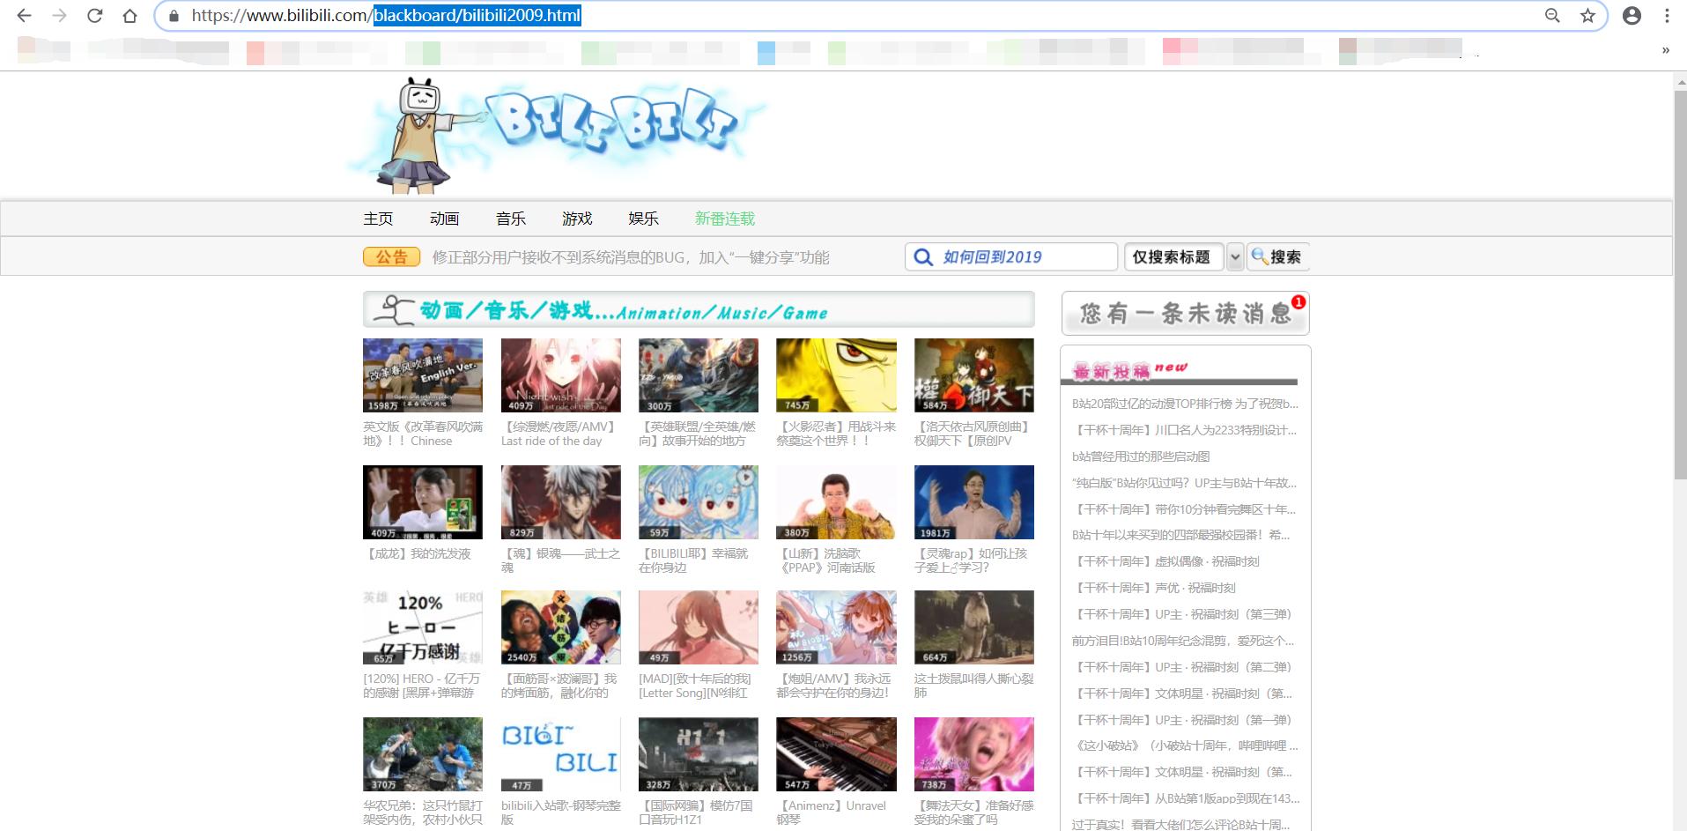Open the 国际网骗 H1Z1 thumbnail
1687x831 pixels.
point(699,754)
